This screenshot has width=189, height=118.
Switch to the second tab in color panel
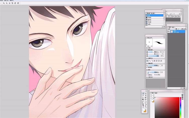pos(157,93)
